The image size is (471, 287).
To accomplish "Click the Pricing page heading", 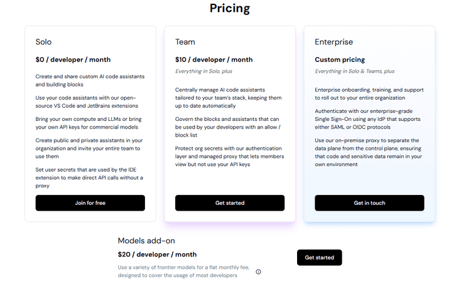I will [230, 8].
